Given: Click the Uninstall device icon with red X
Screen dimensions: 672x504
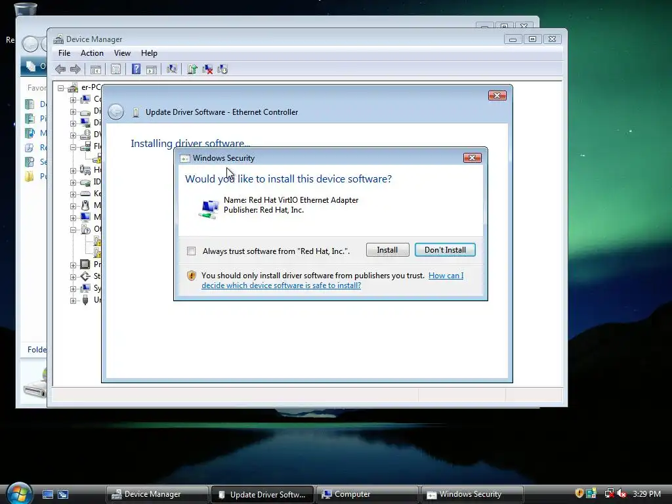Looking at the screenshot, I should tap(207, 69).
